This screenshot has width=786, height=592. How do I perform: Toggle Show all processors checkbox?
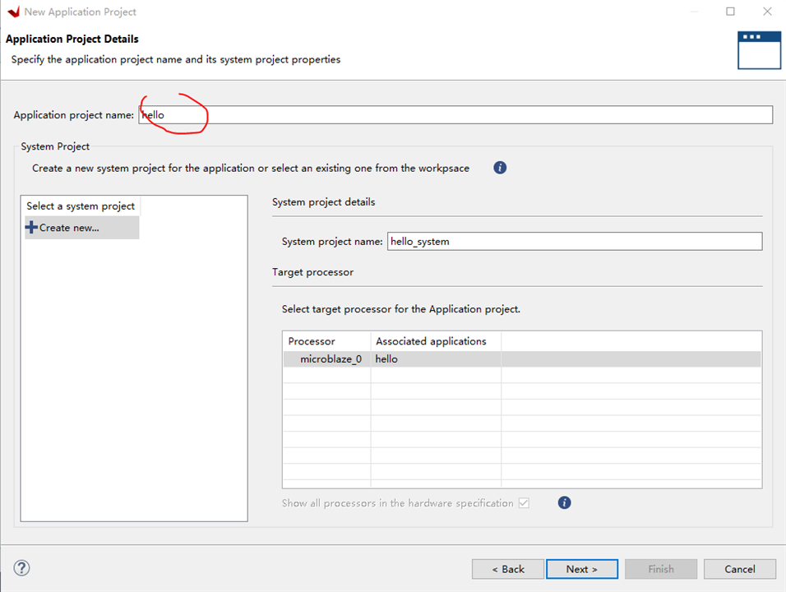coord(524,502)
